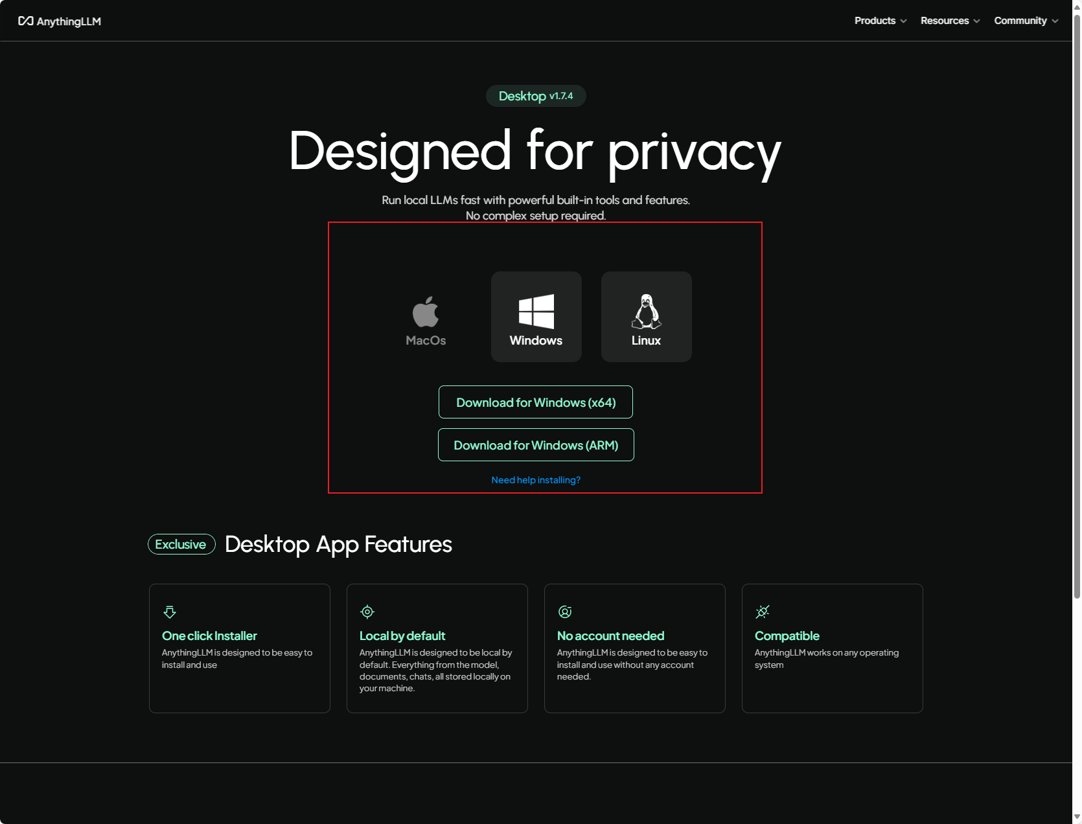1082x824 pixels.
Task: Click the AnythingLLM logo icon
Action: (26, 21)
